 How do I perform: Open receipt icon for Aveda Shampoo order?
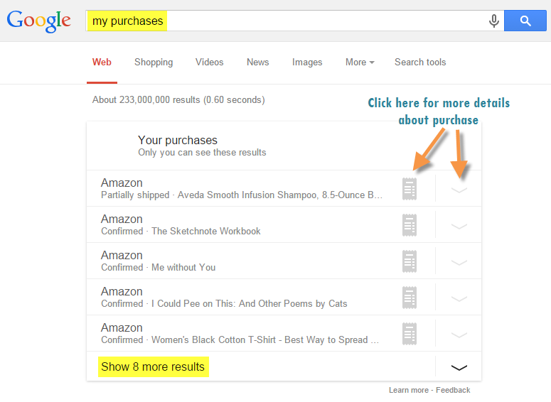[410, 189]
